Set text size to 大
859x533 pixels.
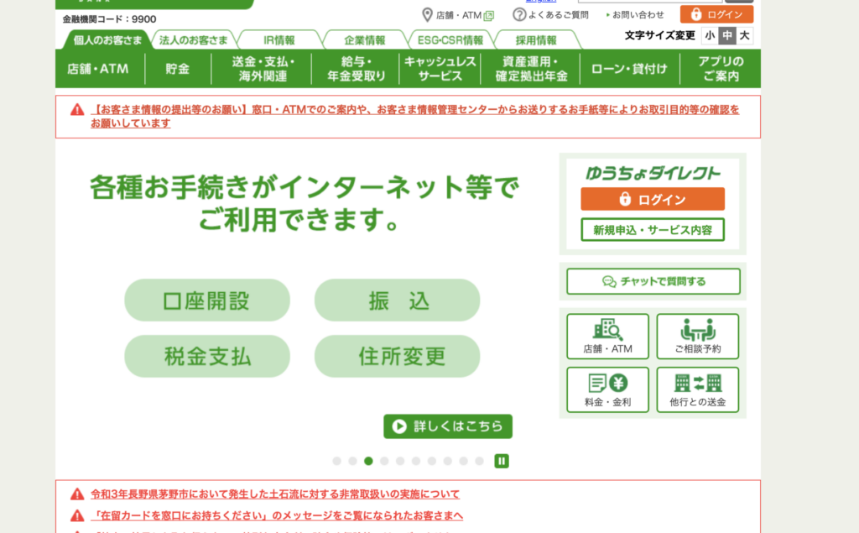[745, 35]
